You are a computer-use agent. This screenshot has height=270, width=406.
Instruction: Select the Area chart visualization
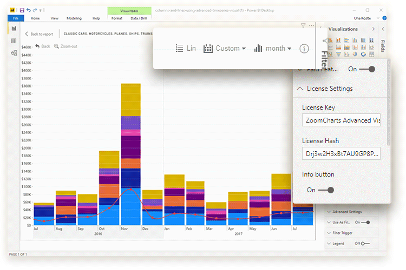(x=338, y=48)
